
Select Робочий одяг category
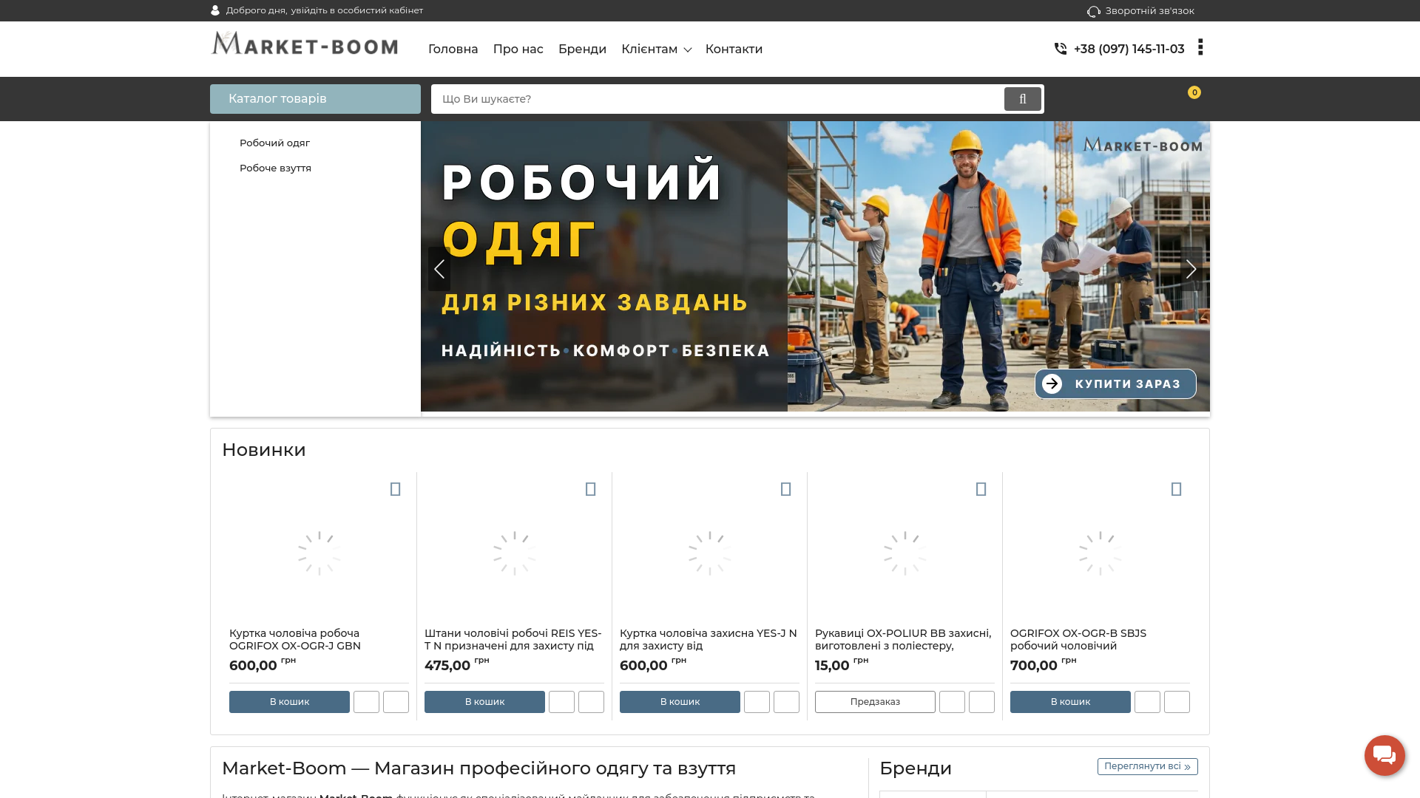click(274, 143)
